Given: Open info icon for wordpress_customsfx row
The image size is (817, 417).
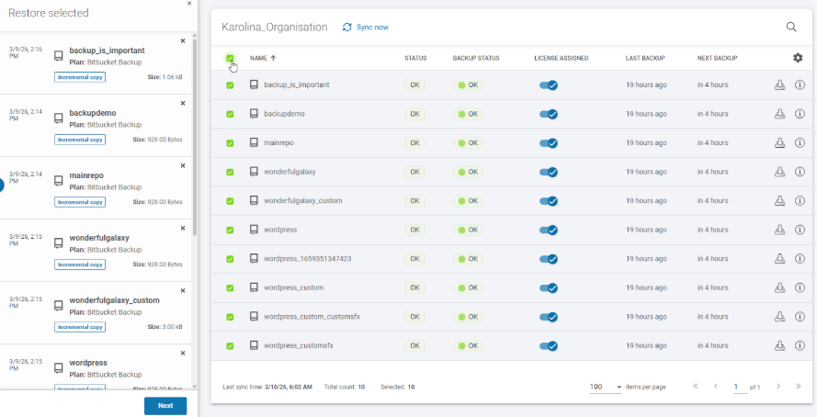Looking at the screenshot, I should pyautogui.click(x=800, y=345).
